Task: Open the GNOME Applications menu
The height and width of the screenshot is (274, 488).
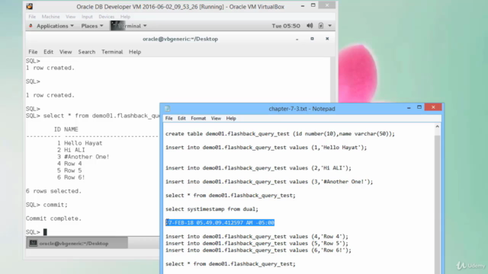Action: click(55, 26)
